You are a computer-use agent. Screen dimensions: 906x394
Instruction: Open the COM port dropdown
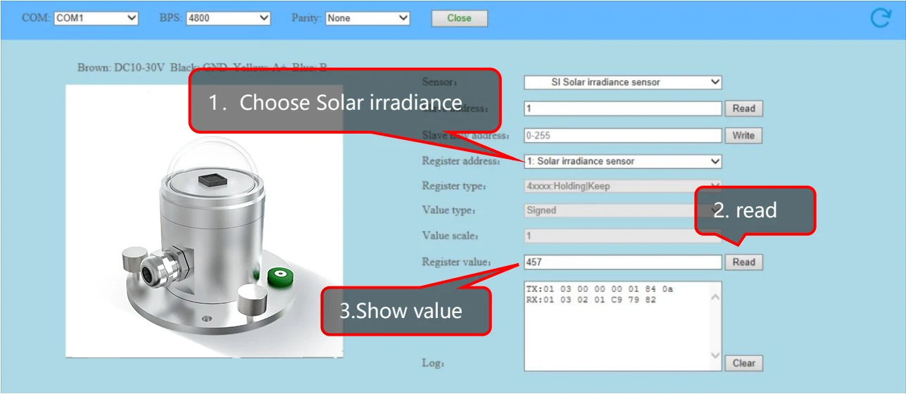click(x=96, y=18)
